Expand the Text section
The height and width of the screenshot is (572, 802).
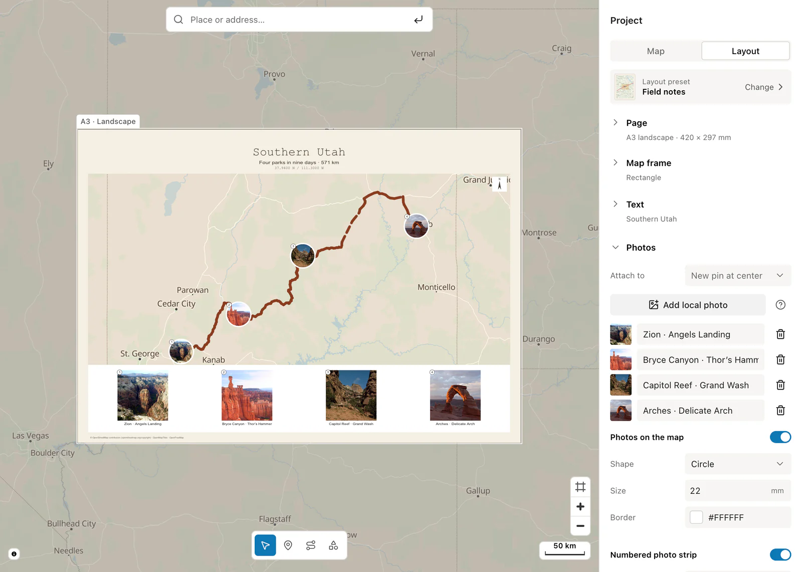(616, 204)
